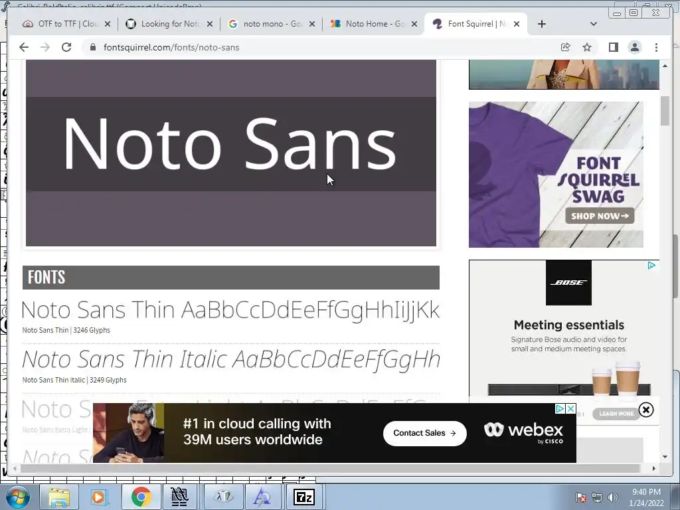Click the browser forward arrow
680x510 pixels.
pos(45,47)
